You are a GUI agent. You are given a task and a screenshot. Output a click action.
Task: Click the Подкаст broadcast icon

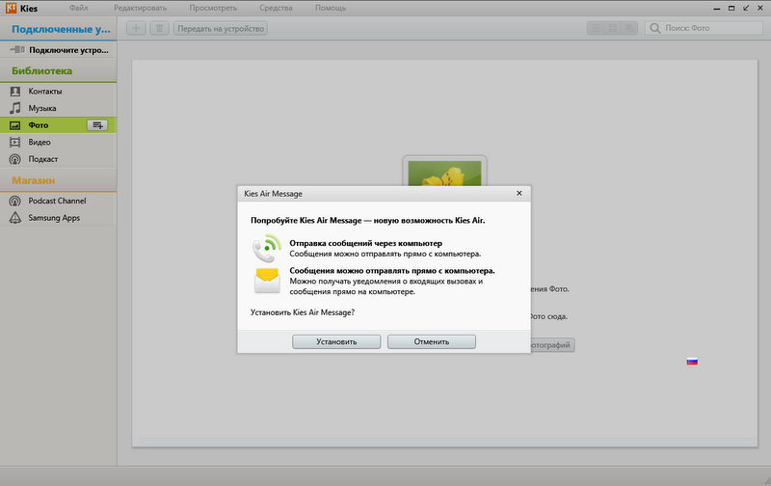click(15, 159)
